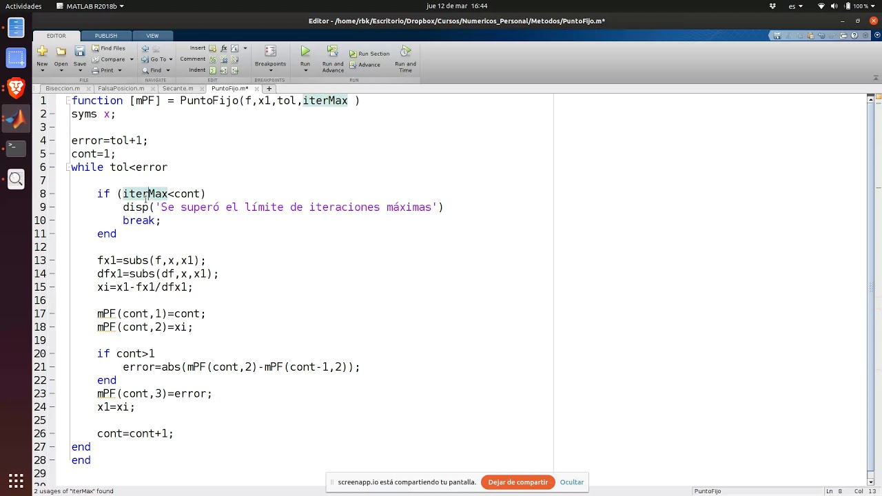Click Run Section button
The width and height of the screenshot is (882, 496).
click(x=369, y=54)
